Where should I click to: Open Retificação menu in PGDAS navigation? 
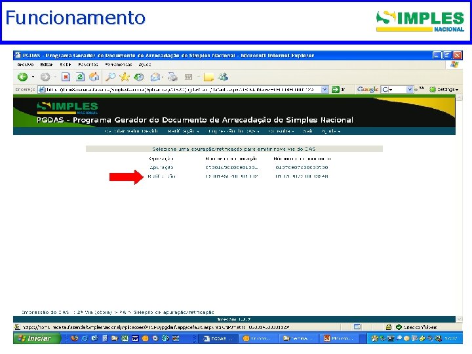tap(184, 131)
